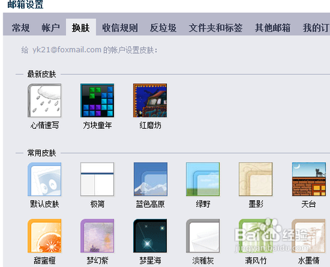
Task: Click the 绿野 label text
Action: coord(203,204)
